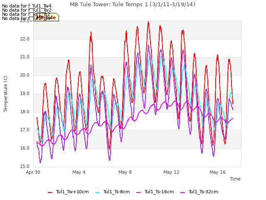This screenshot has width=266, height=200.
Task: Click the Tul1_Tw+10cm legend label
Action: [72, 192]
